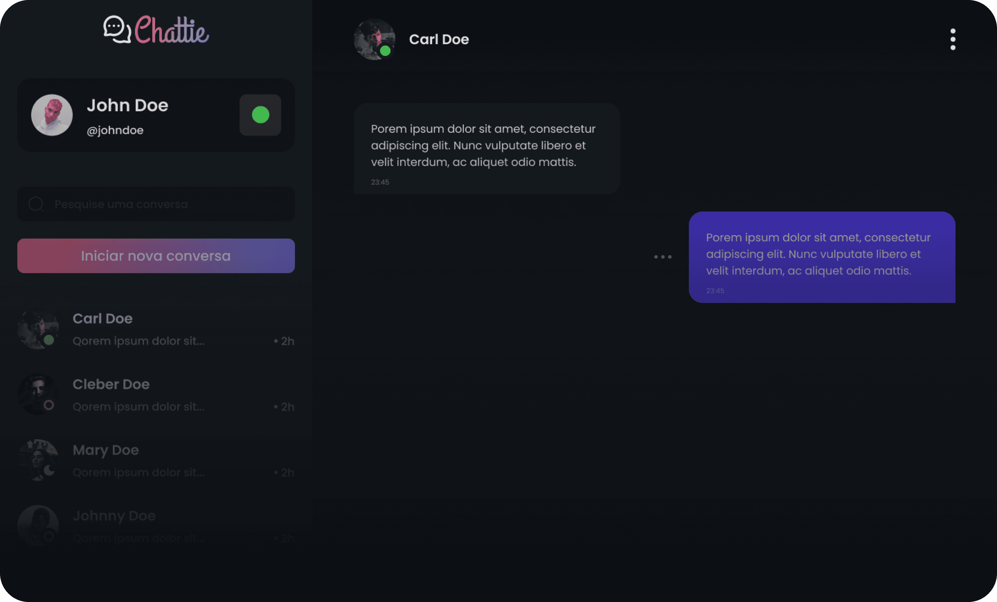Click John Doe's profile avatar
The image size is (997, 602).
52,115
